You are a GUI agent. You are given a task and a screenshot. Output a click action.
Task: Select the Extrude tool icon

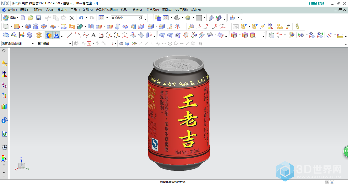17,26
